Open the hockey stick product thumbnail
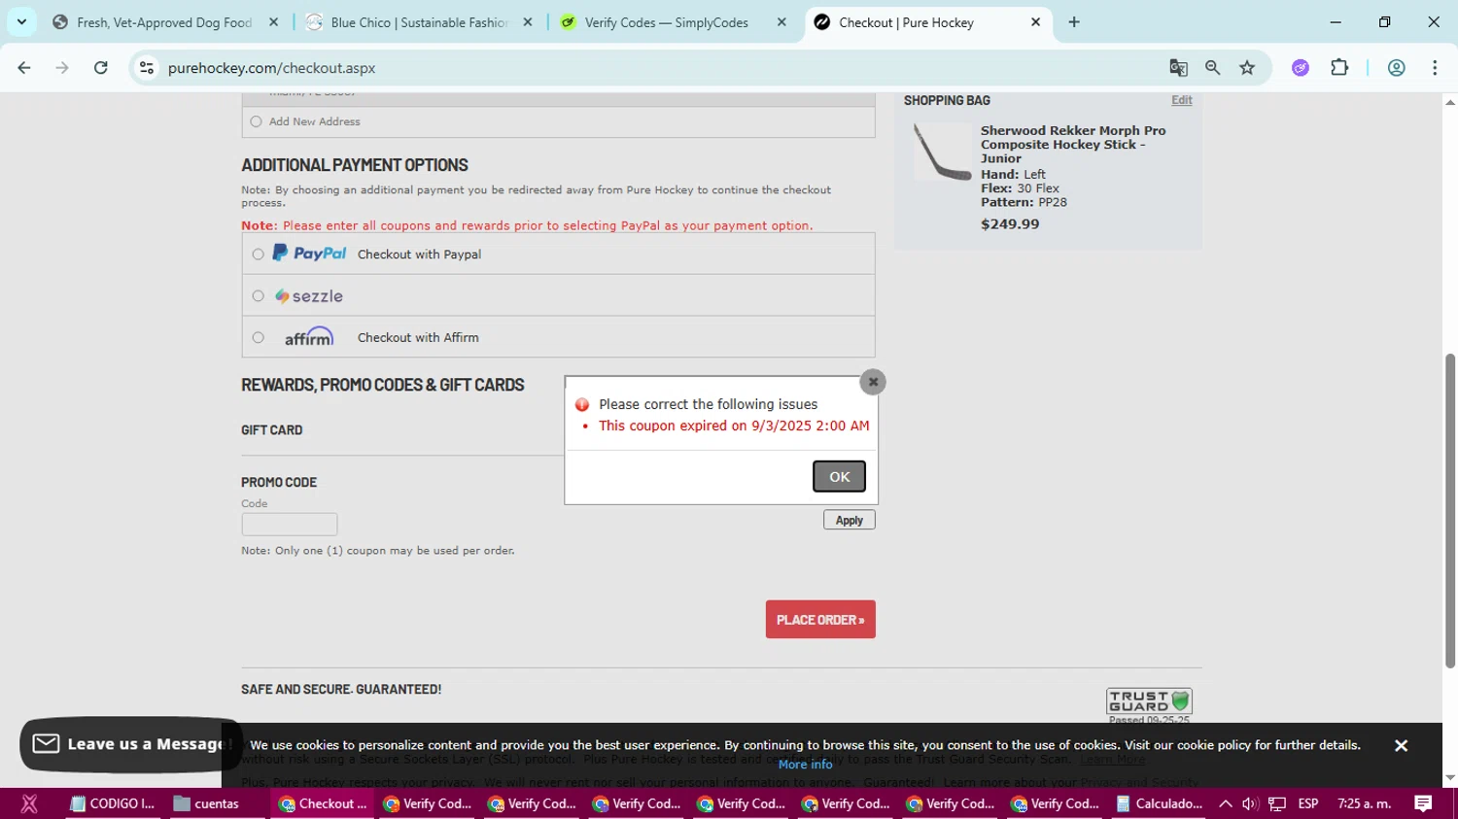1458x819 pixels. click(942, 153)
